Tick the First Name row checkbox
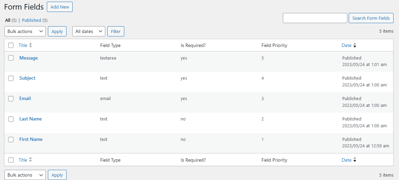Viewport: 399px width, 180px height. click(x=11, y=139)
